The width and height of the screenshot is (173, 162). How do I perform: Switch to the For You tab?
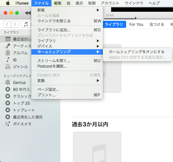point(136,24)
